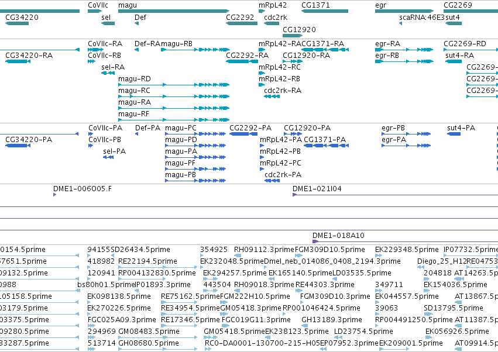Click the label 'FGC025A09.3prime'
The image size is (498, 352).
click(x=122, y=320)
